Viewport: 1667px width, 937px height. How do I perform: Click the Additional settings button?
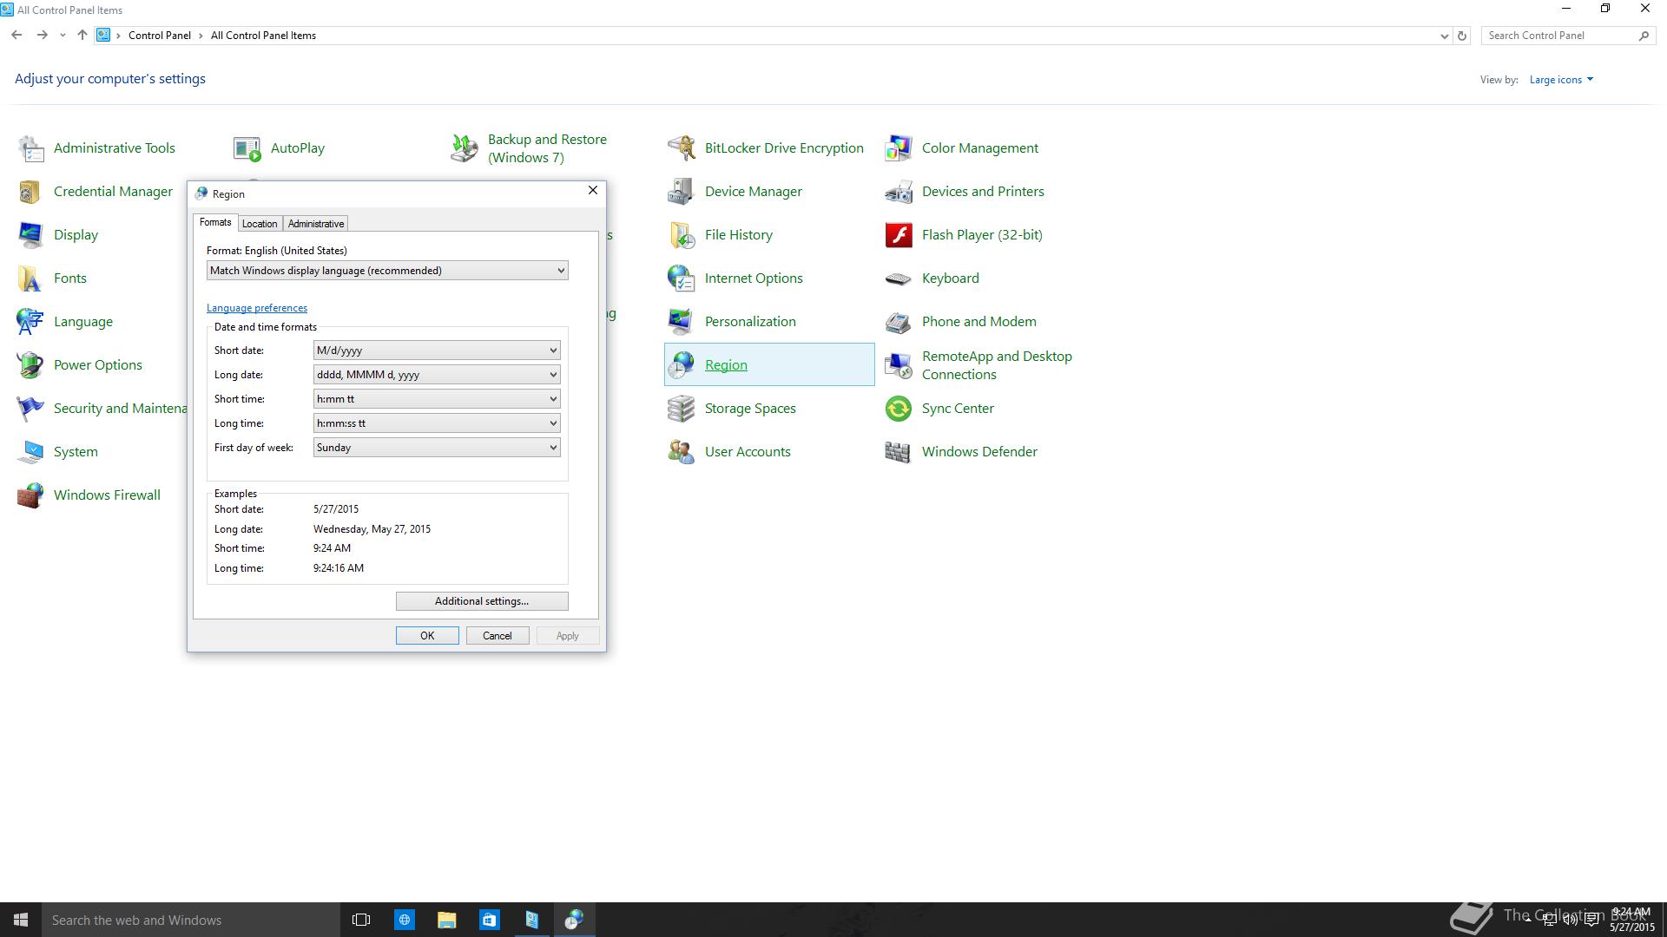pos(482,601)
